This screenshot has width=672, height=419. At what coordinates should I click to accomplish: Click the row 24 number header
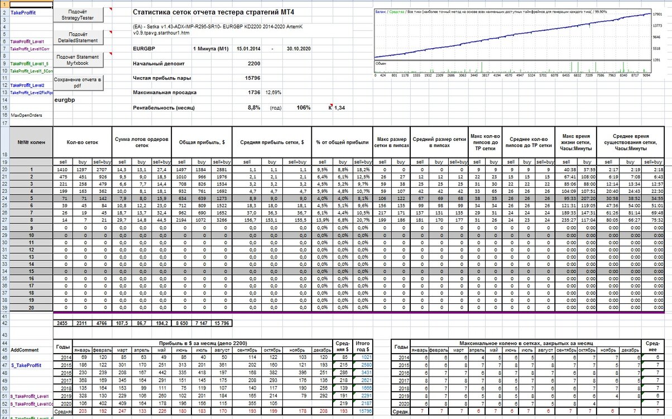(4, 198)
